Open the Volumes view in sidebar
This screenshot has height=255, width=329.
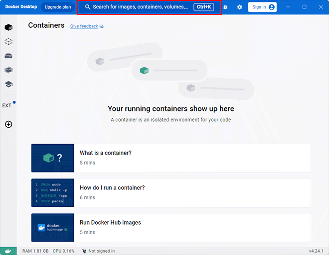8,56
